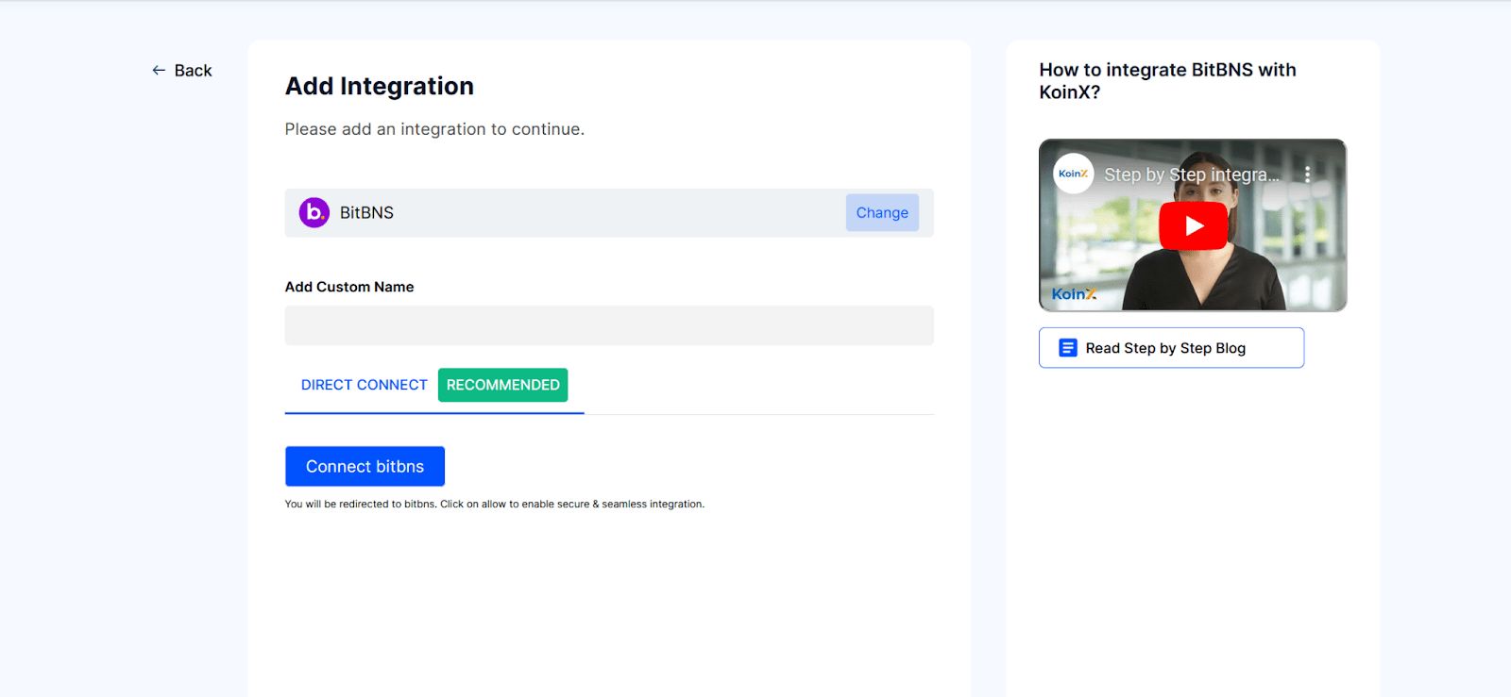The image size is (1511, 697).
Task: Click the Connect bitbns button
Action: [x=365, y=467]
